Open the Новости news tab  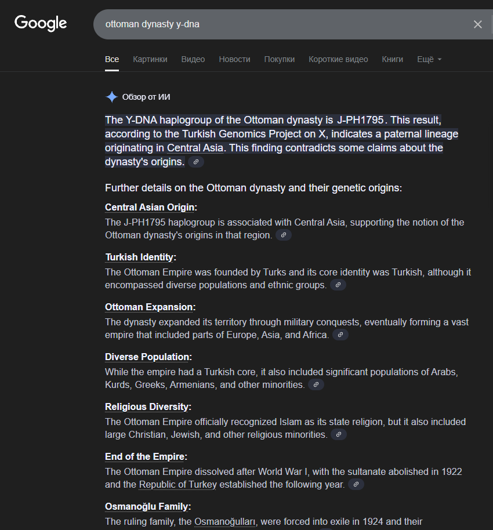(x=234, y=59)
